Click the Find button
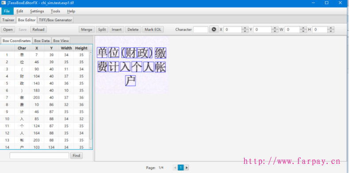This screenshot has height=173, width=349. pos(77,156)
